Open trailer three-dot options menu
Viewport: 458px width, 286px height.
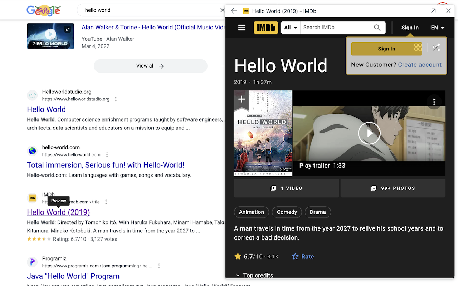click(434, 102)
